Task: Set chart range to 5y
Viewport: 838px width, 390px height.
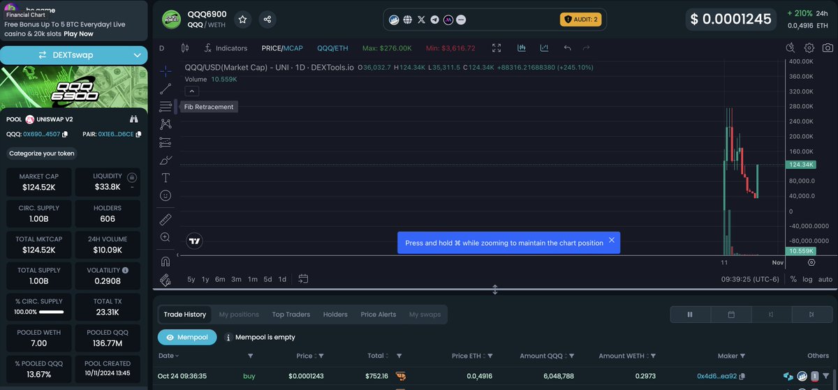Action: 191,279
